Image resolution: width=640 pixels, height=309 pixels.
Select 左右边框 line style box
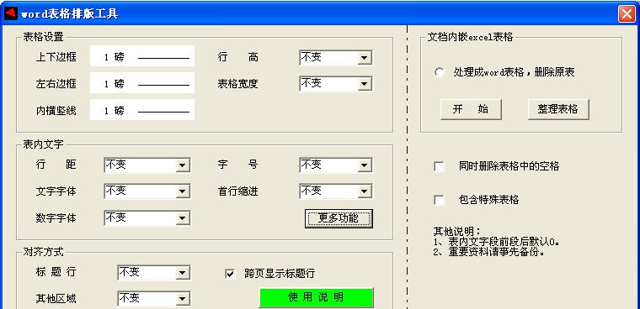coord(142,83)
